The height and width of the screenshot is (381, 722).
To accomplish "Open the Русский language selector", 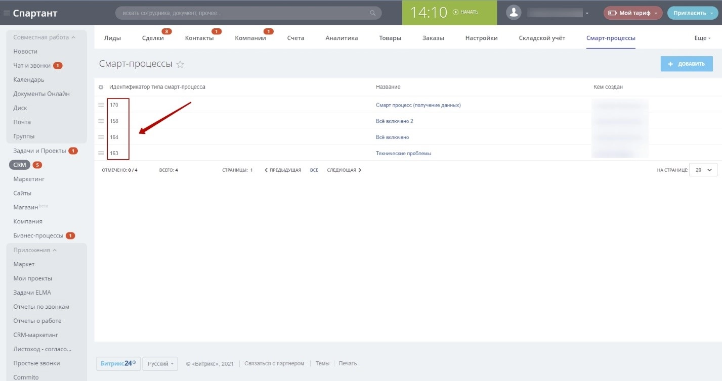I will click(160, 364).
